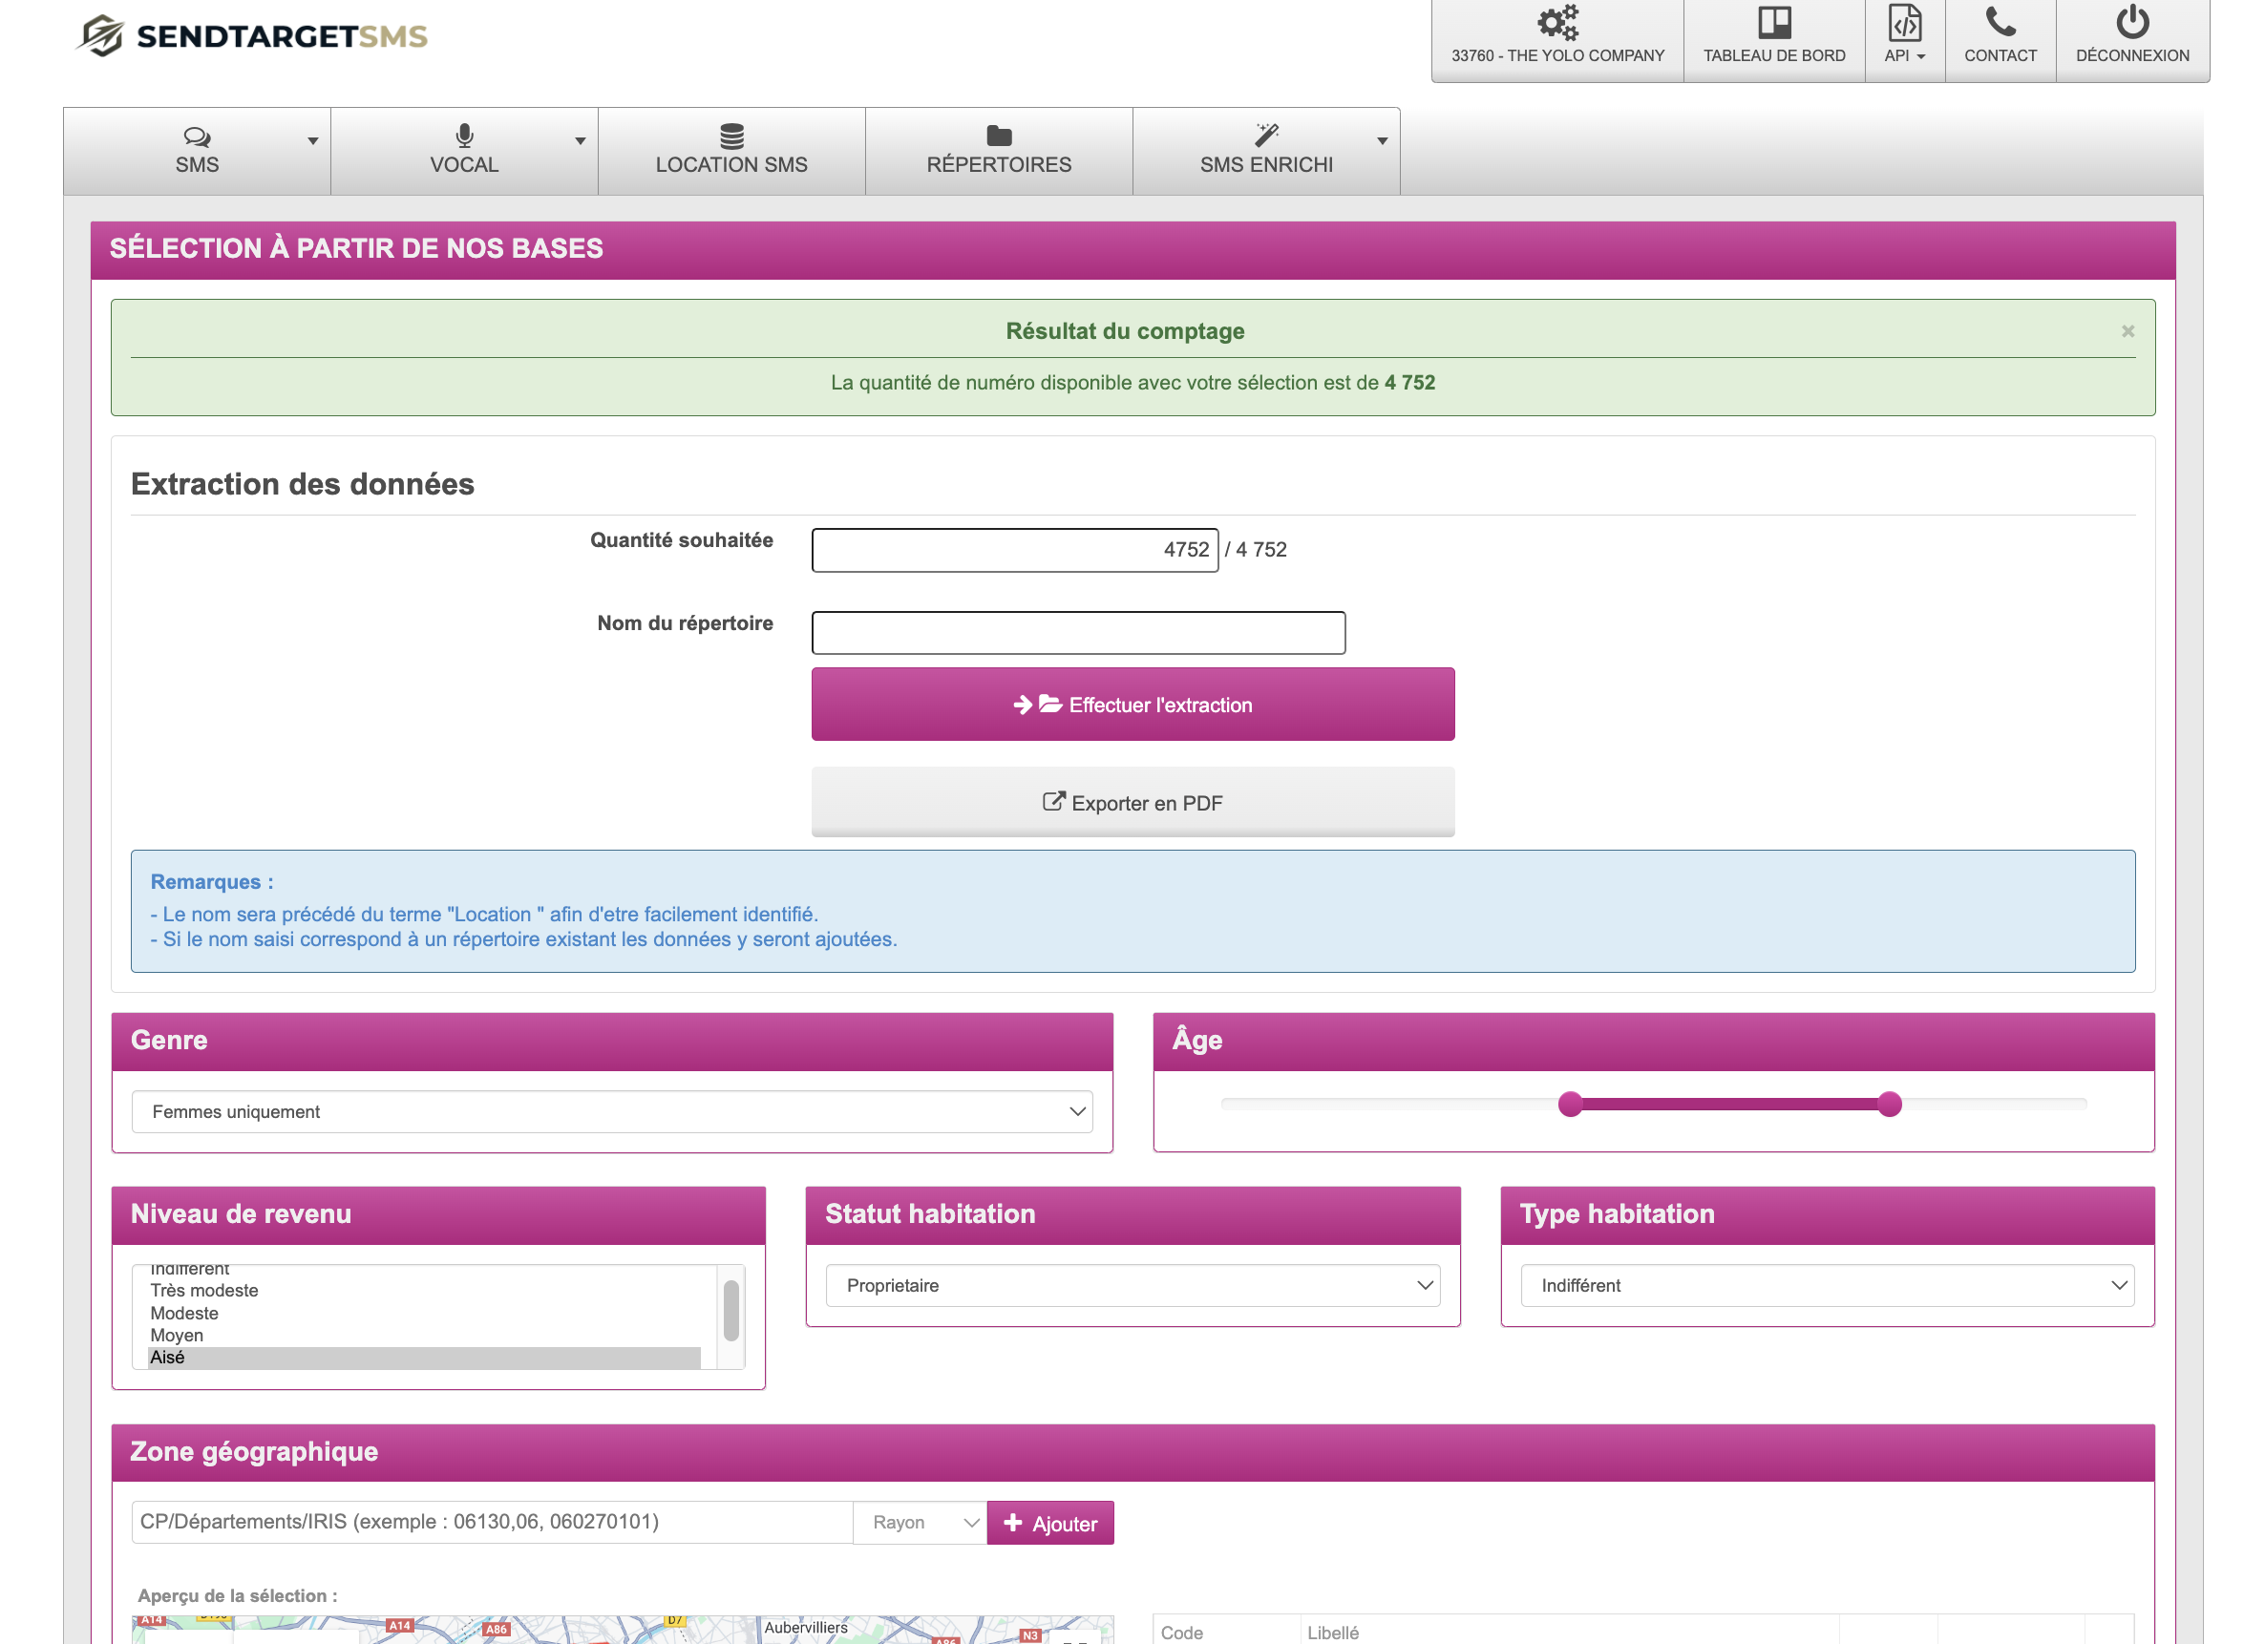The image size is (2265, 1644).
Task: Click the SendTargetSMS logo
Action: click(252, 36)
